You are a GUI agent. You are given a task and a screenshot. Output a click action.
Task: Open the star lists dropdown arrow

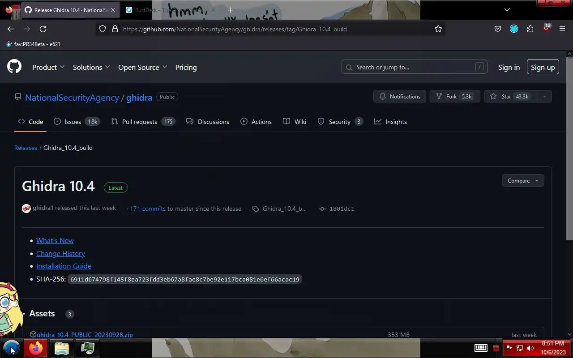544,97
